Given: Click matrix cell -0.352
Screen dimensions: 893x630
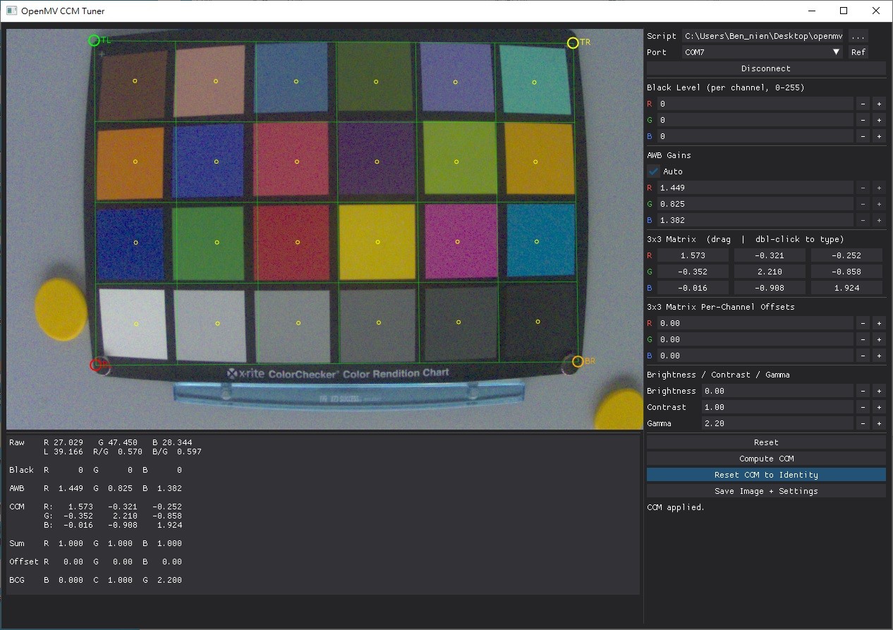Looking at the screenshot, I should pyautogui.click(x=693, y=272).
